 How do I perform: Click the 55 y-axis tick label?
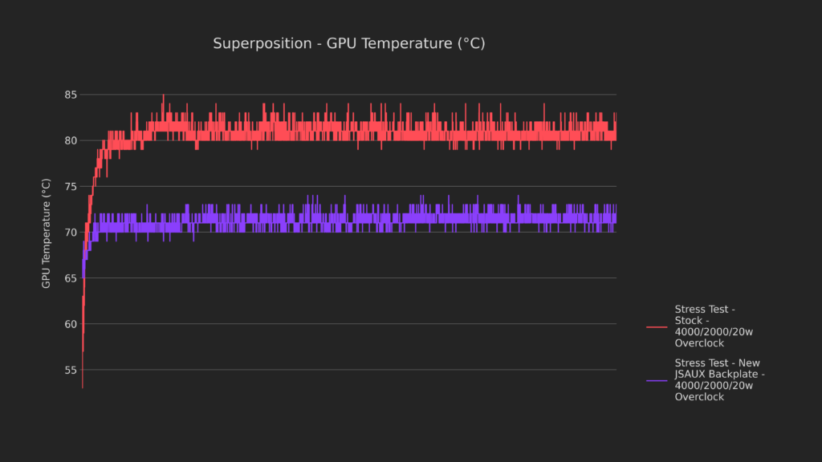[70, 370]
